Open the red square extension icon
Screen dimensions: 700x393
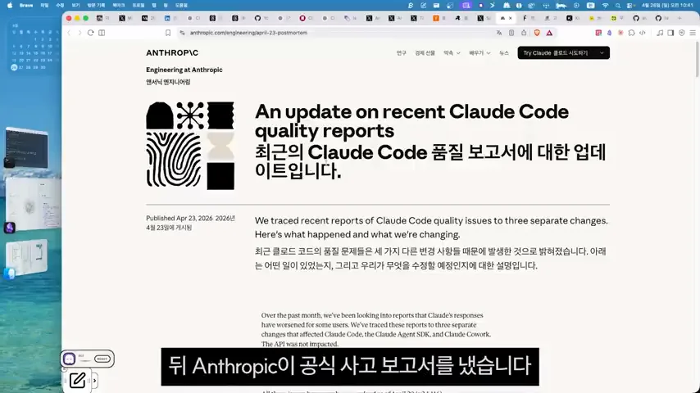tap(598, 33)
